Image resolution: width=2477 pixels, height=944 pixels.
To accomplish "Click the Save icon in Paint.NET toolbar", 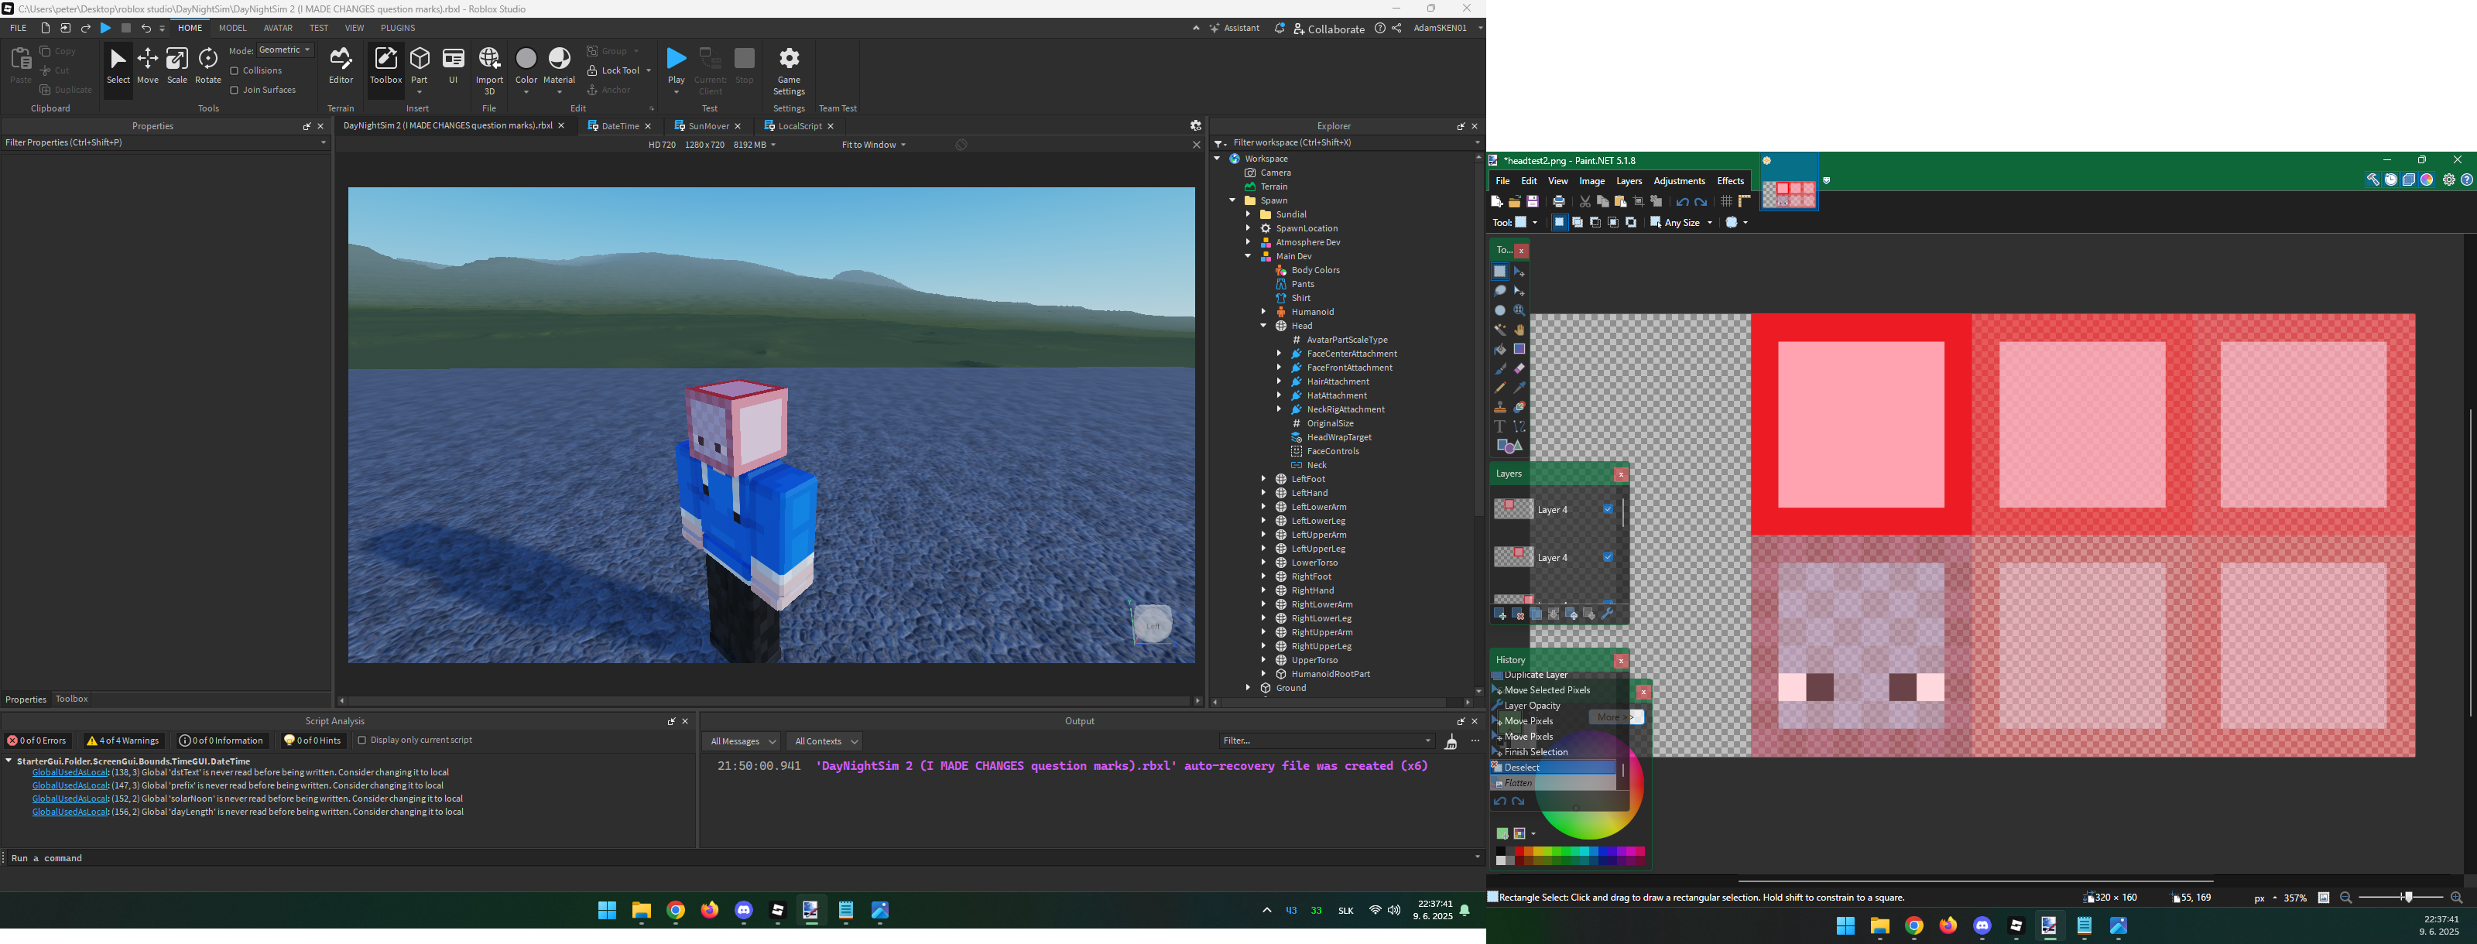I will [1533, 202].
